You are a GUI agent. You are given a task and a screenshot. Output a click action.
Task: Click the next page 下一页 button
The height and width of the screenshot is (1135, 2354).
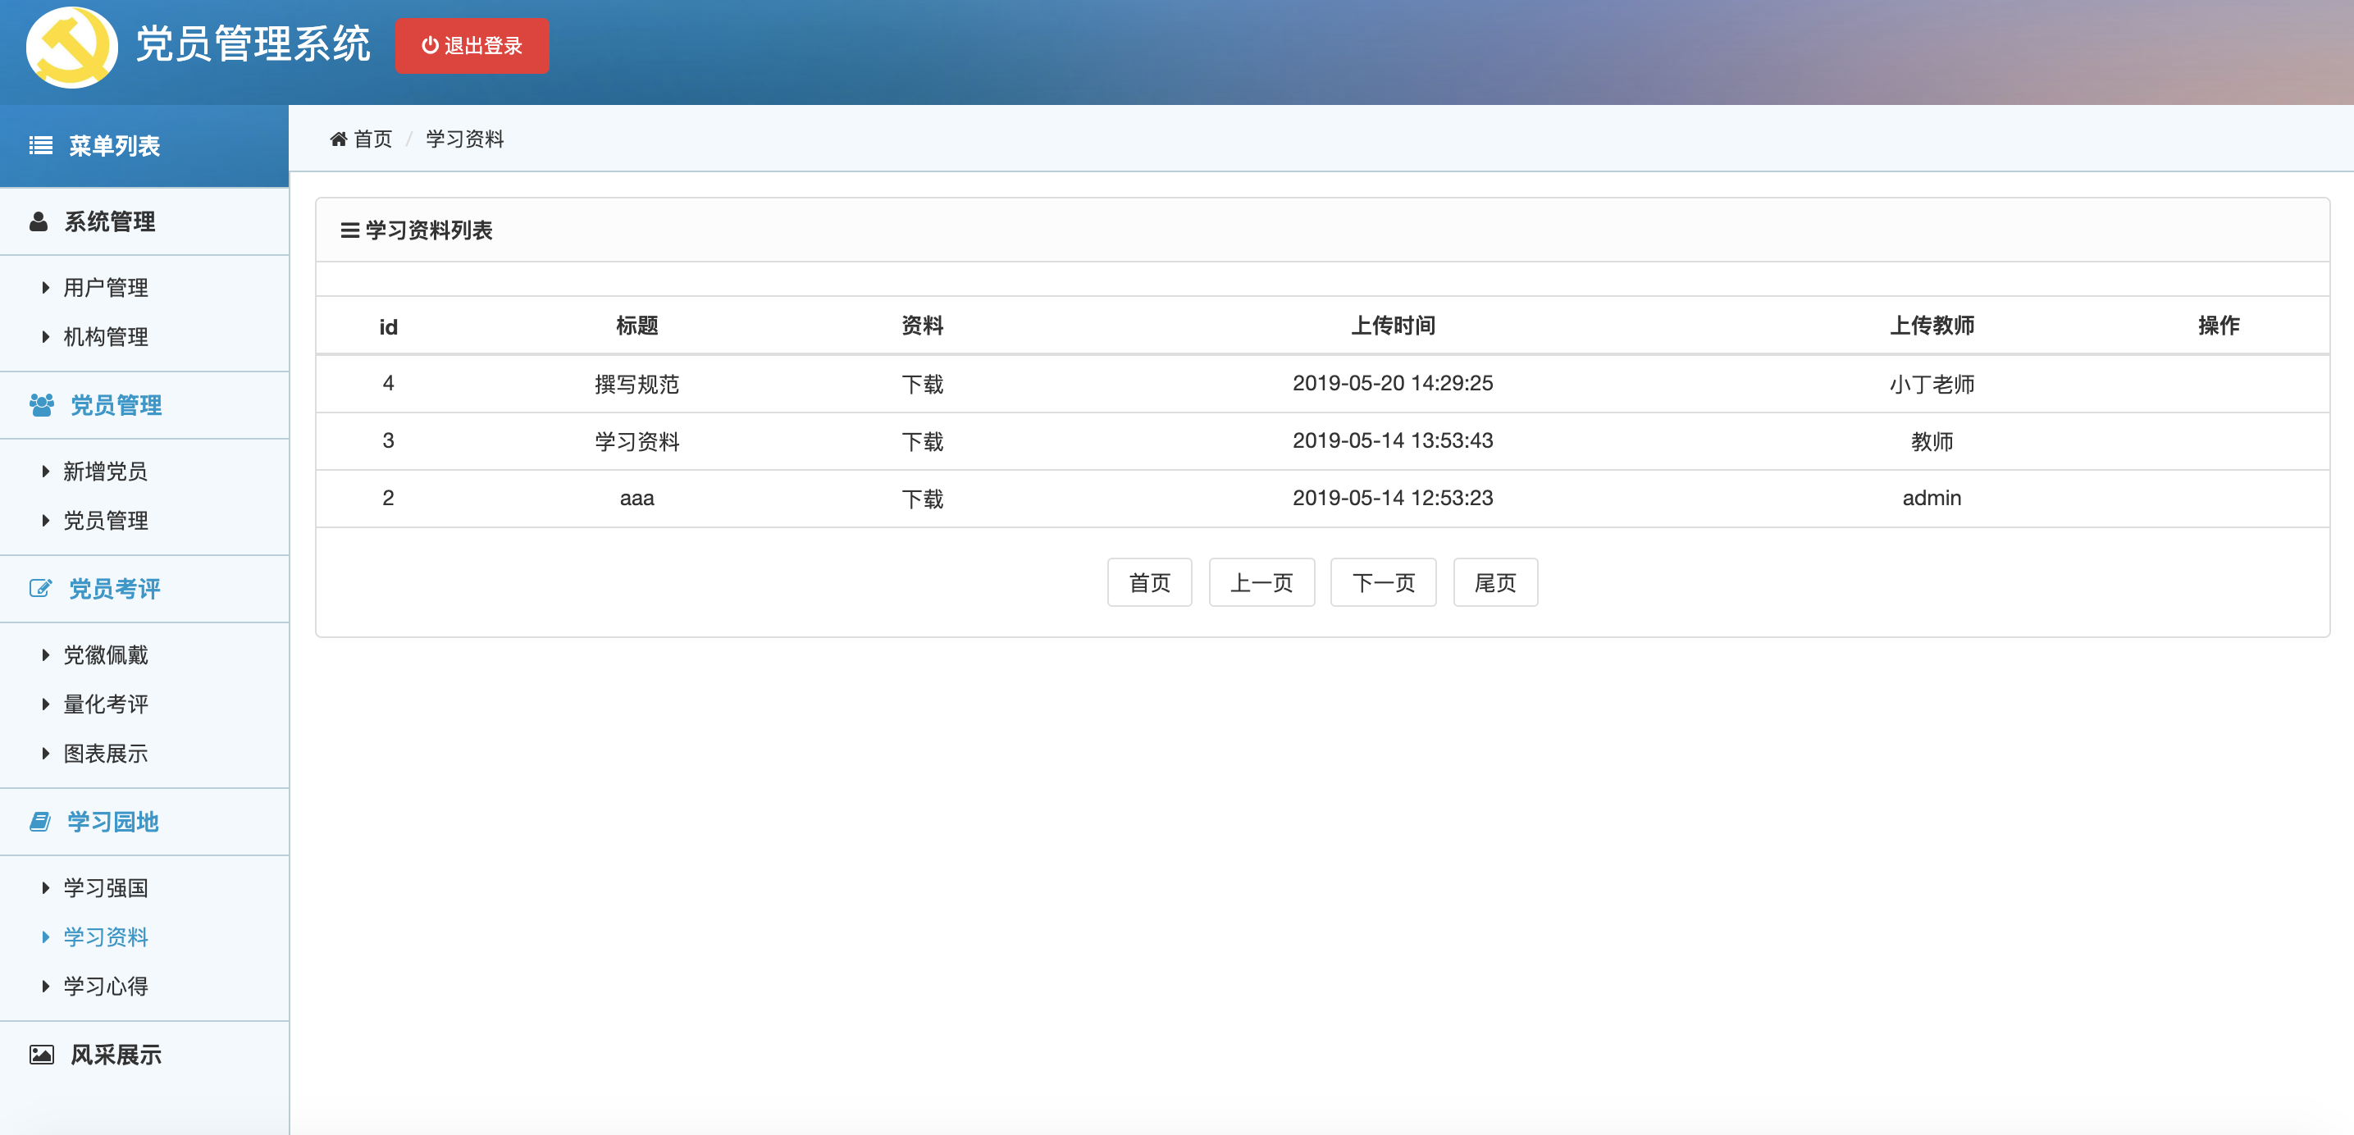coord(1383,582)
